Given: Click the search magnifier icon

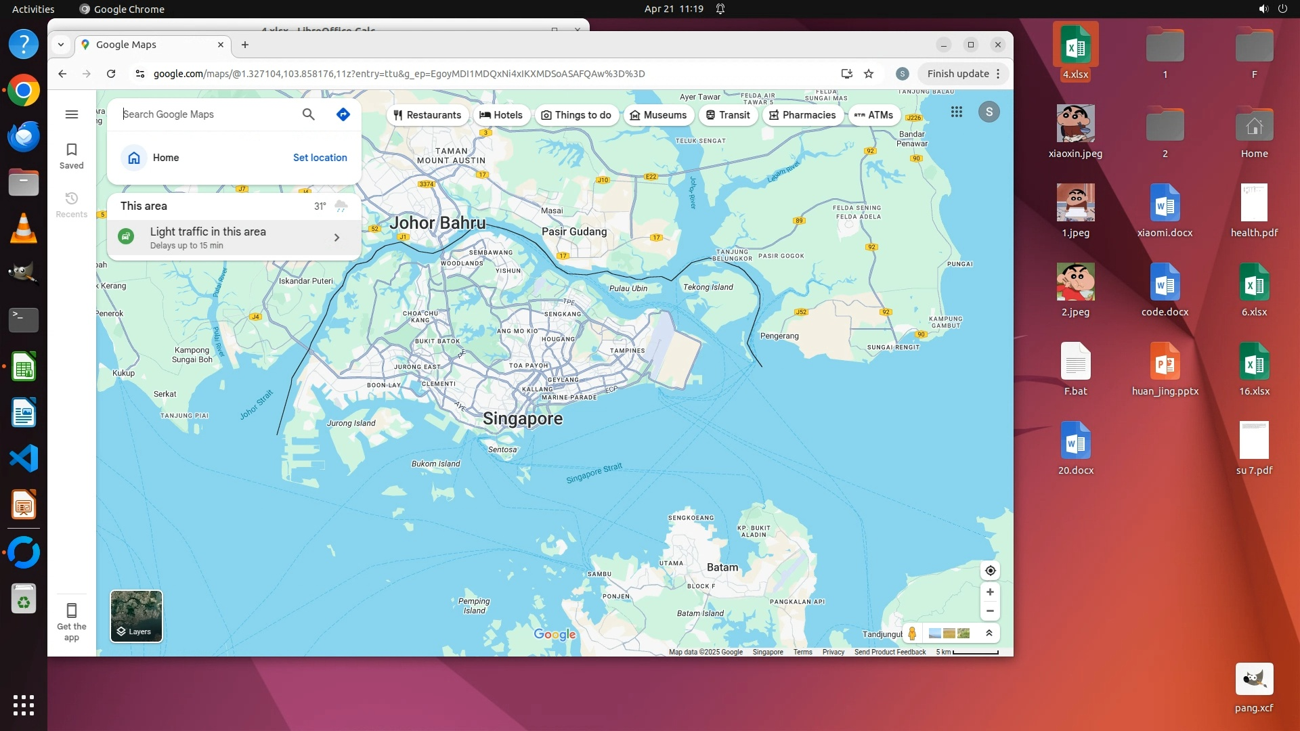Looking at the screenshot, I should click(308, 114).
